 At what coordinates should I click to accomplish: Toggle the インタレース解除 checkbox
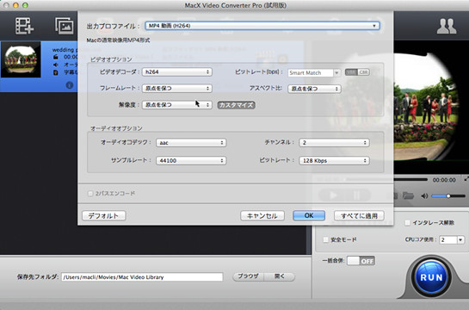pyautogui.click(x=407, y=223)
